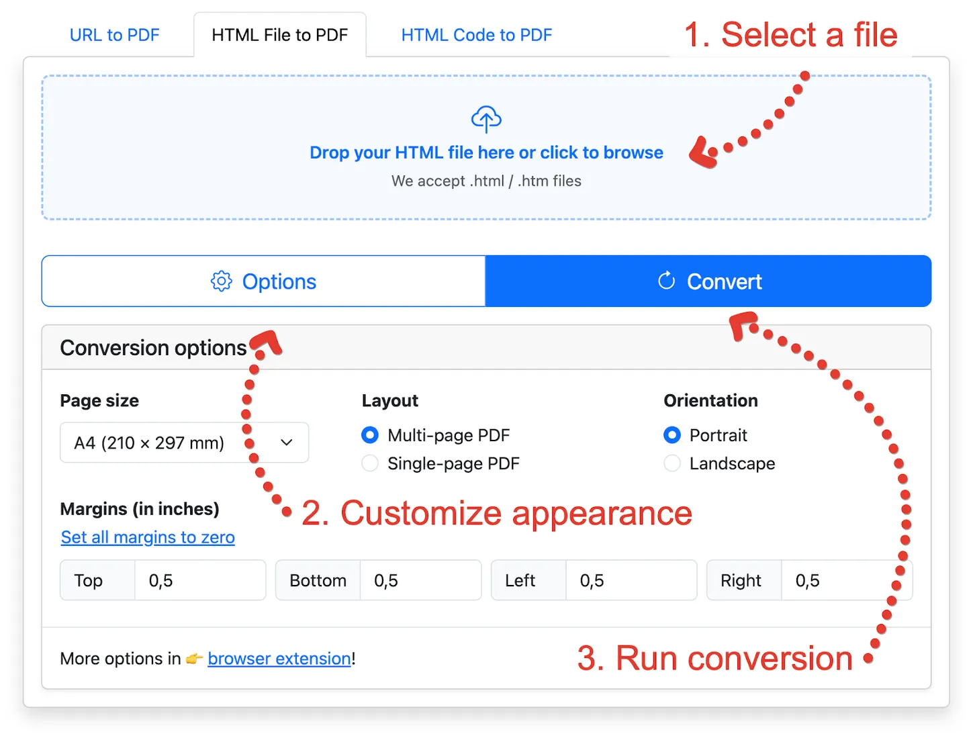Image resolution: width=975 pixels, height=736 pixels.
Task: Click the Options button
Action: click(264, 281)
